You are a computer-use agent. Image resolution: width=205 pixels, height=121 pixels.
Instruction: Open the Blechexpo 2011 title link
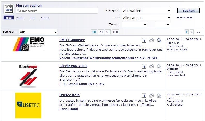[73, 66]
